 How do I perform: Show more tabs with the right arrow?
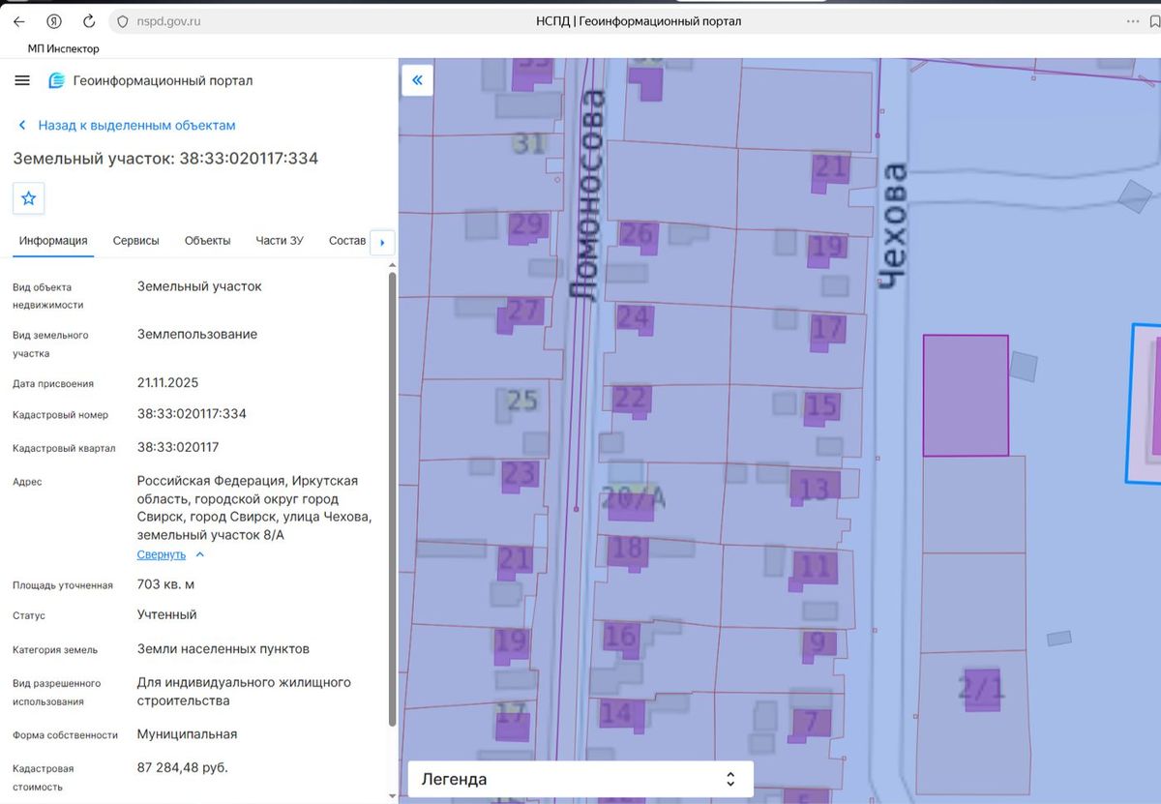[383, 242]
